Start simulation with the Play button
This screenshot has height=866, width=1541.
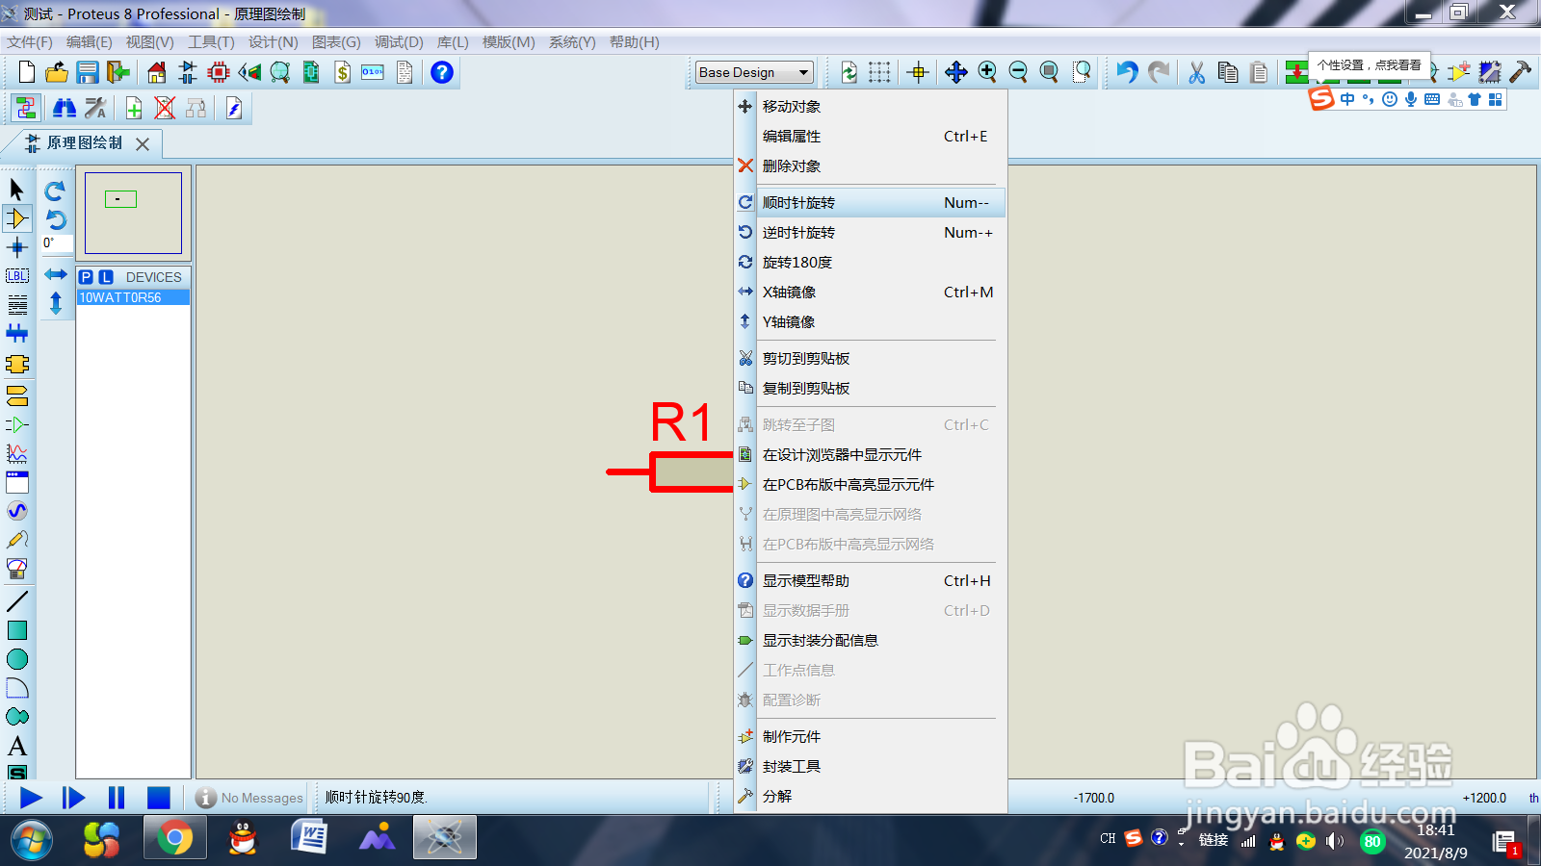click(x=30, y=798)
